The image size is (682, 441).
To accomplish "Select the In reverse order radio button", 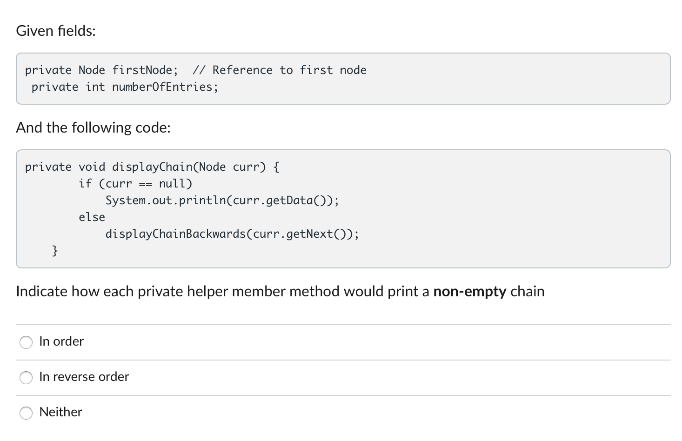I will click(x=26, y=378).
